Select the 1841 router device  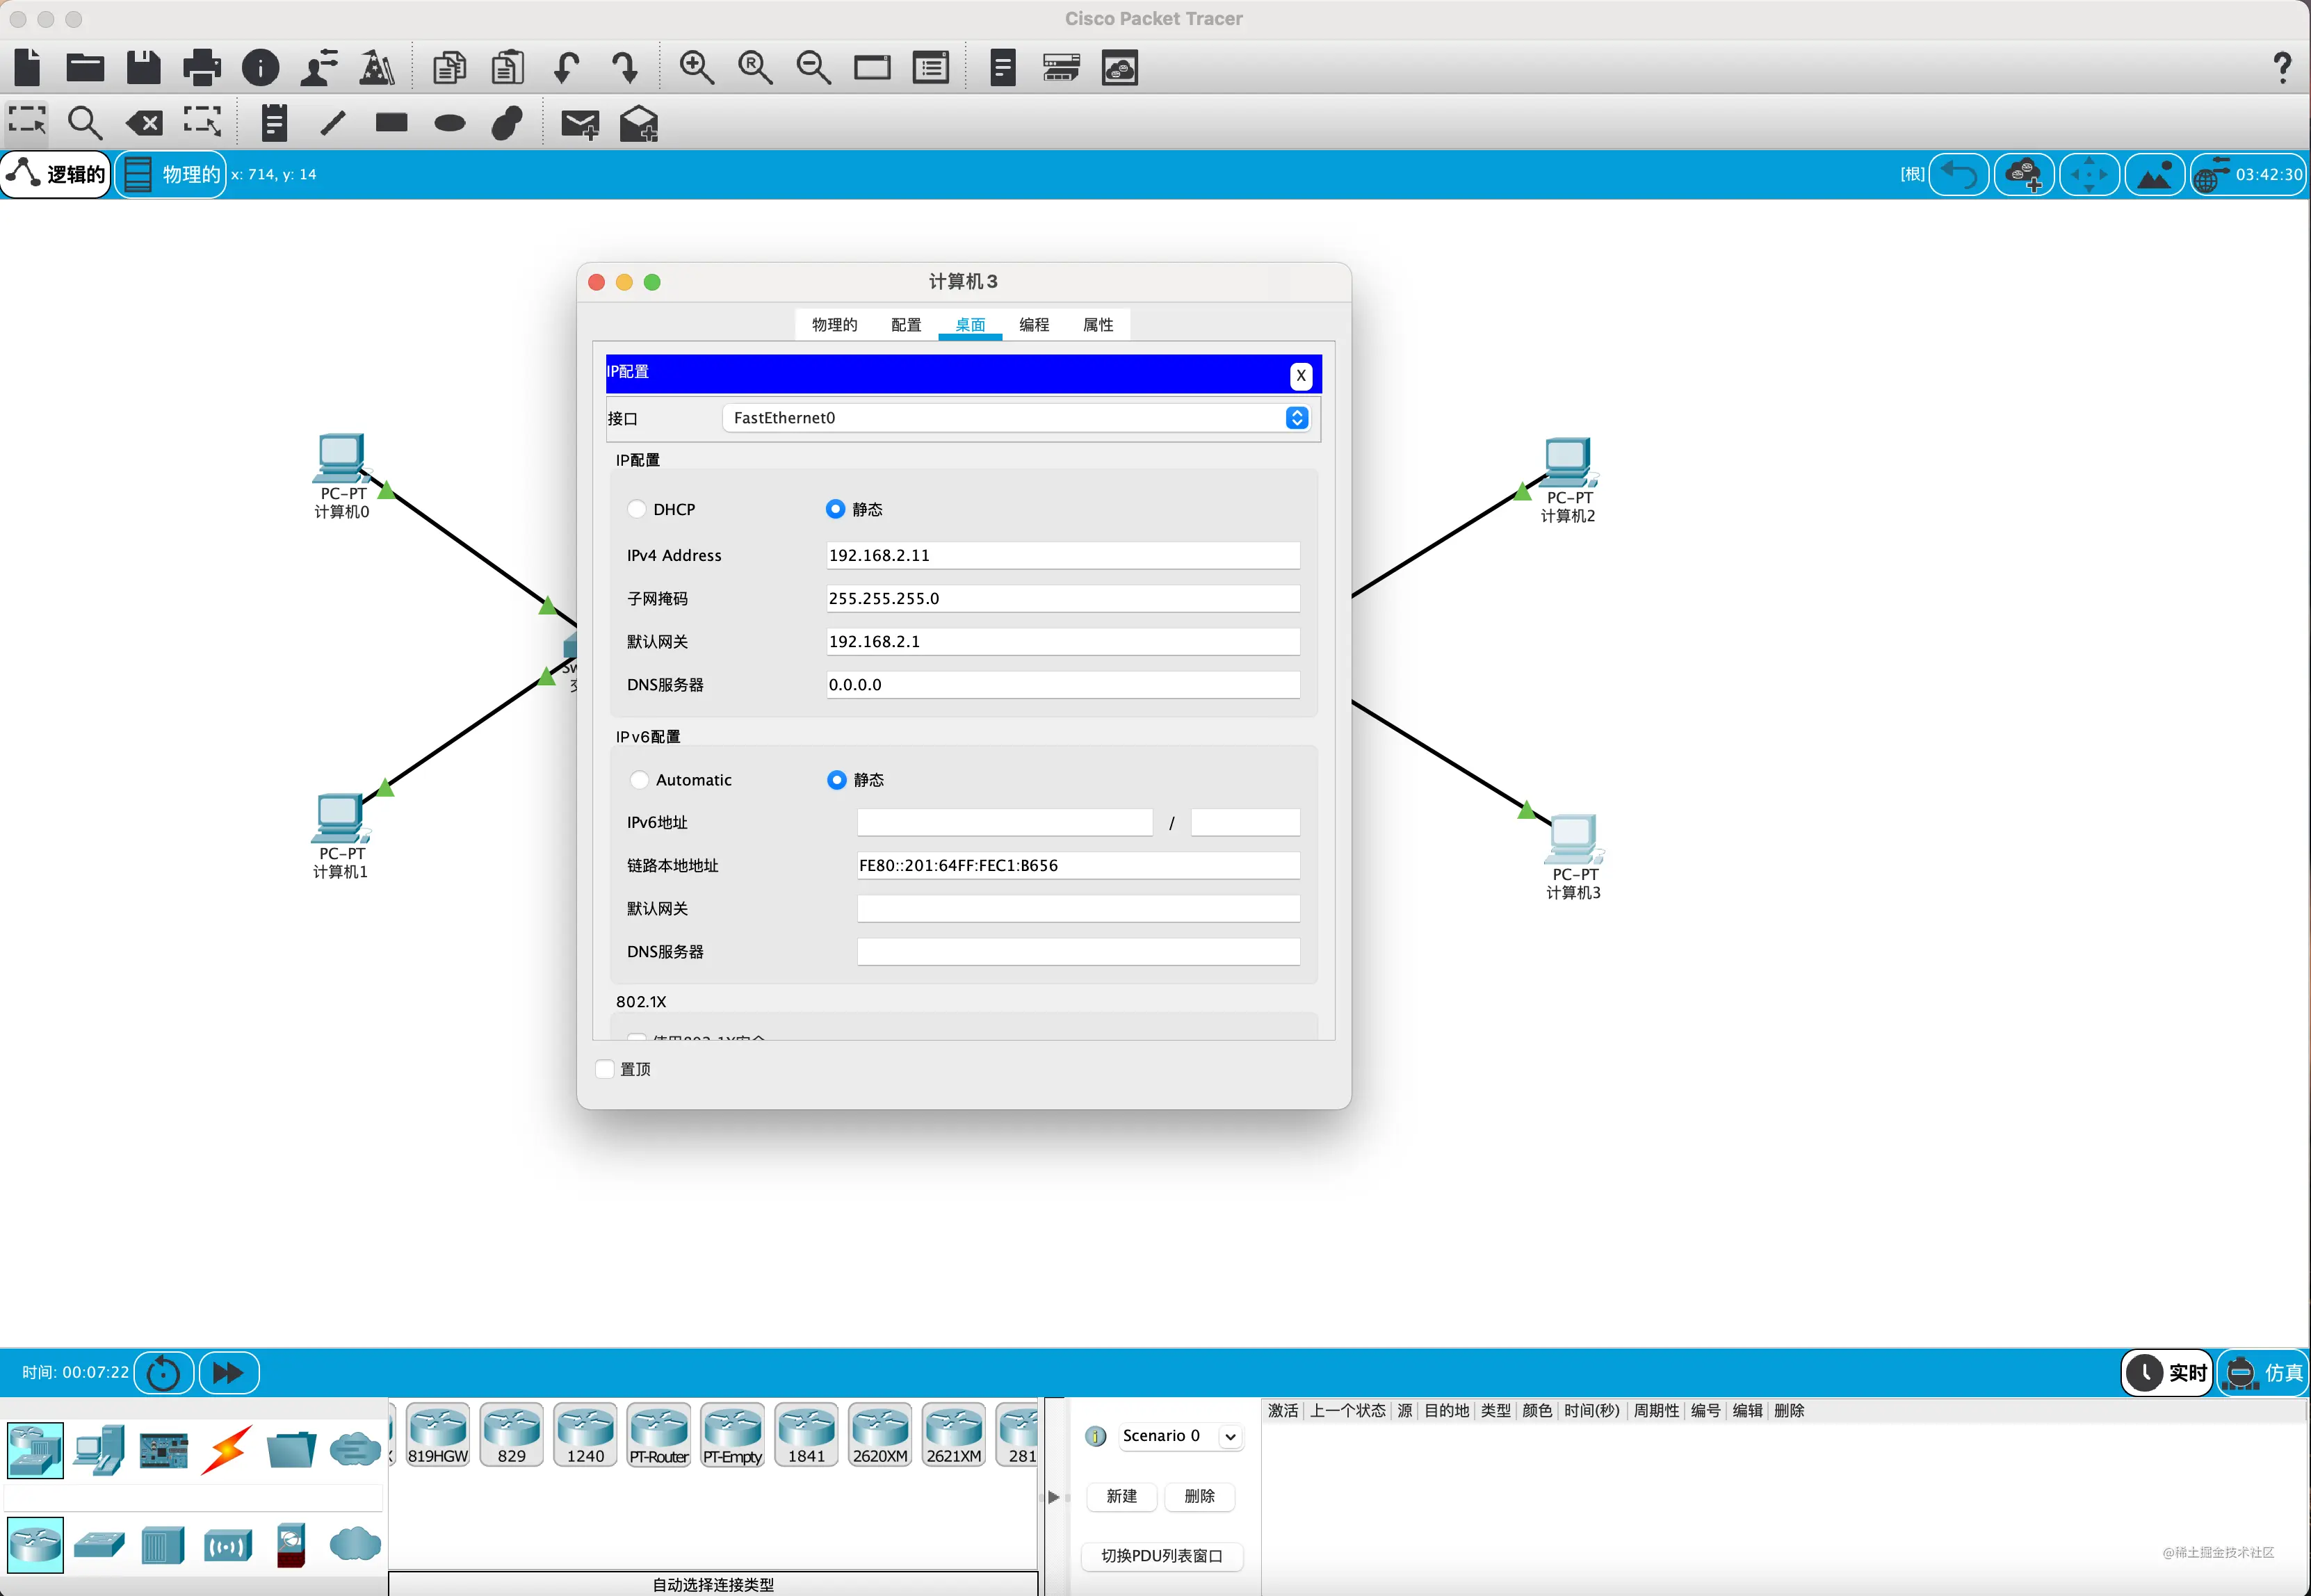tap(807, 1435)
